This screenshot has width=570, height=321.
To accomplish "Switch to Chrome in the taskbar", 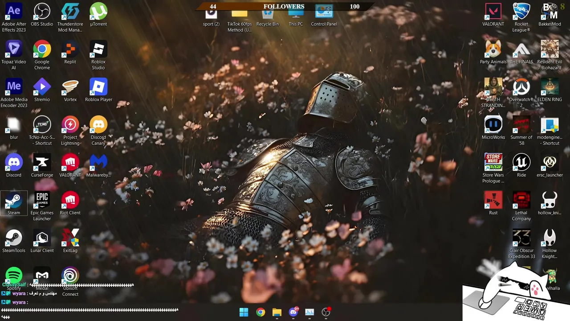I will 261,312.
